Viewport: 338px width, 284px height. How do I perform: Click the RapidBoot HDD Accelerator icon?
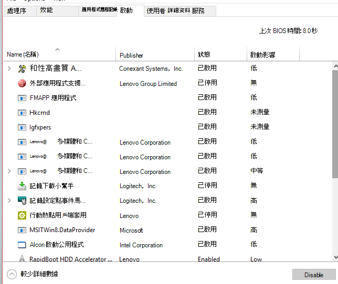(22, 258)
